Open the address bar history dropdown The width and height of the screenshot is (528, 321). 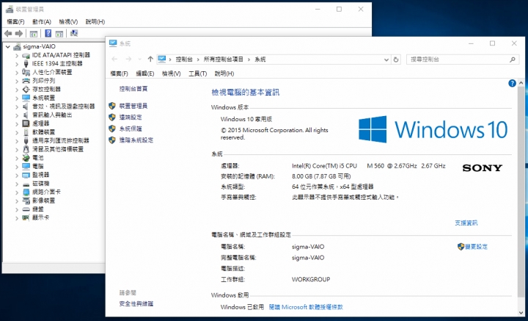coord(386,59)
